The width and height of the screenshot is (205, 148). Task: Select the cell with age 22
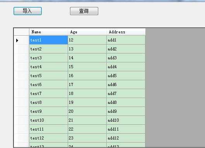pyautogui.click(x=87, y=129)
